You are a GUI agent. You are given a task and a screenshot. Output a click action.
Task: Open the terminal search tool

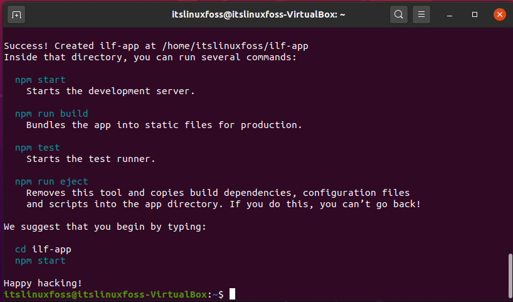tap(398, 14)
